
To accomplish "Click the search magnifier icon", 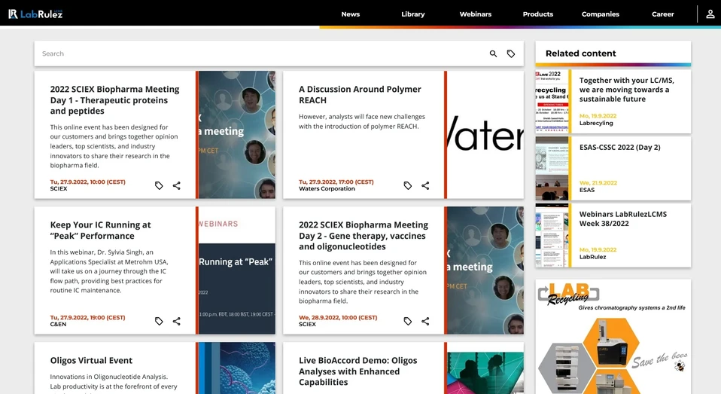I will point(493,53).
